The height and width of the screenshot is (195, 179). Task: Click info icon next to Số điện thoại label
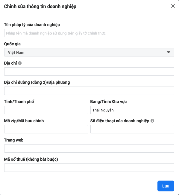(152, 121)
